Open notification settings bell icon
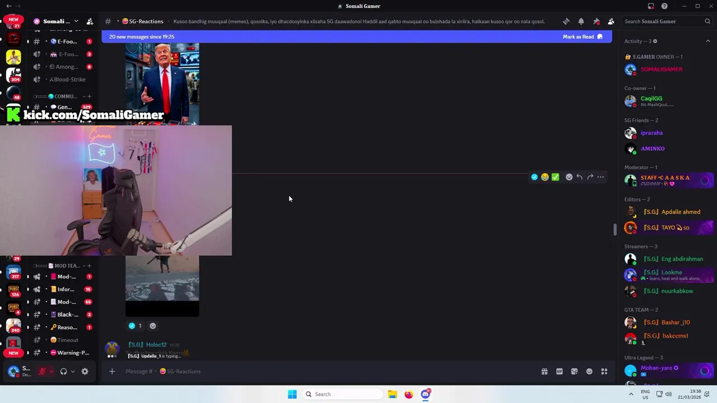 pyautogui.click(x=581, y=21)
